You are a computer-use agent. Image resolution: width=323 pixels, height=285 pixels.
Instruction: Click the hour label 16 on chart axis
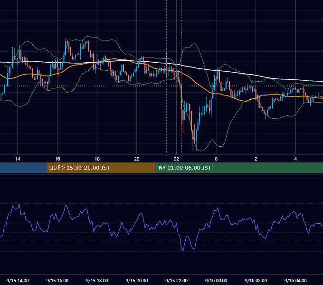click(57, 159)
